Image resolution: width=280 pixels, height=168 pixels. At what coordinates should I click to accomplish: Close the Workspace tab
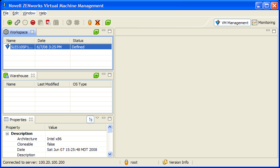[x=32, y=32]
